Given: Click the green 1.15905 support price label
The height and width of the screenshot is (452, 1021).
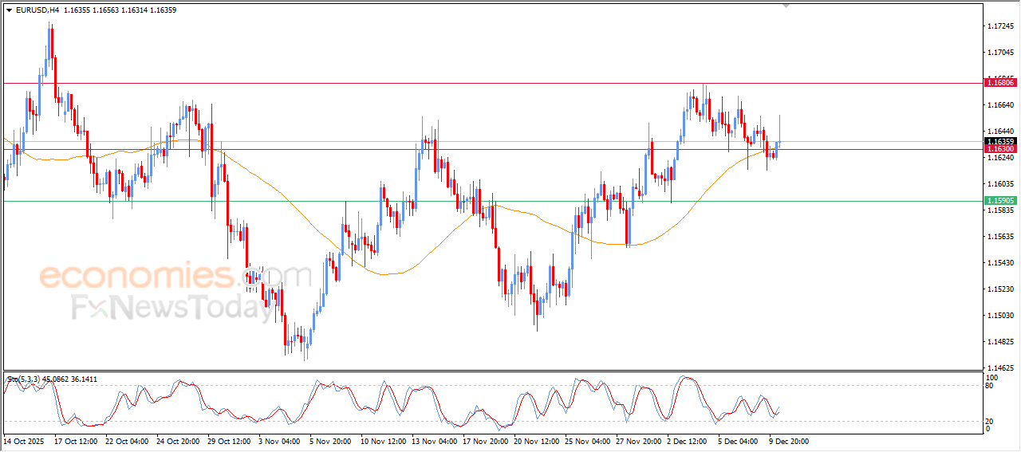Looking at the screenshot, I should (x=999, y=201).
